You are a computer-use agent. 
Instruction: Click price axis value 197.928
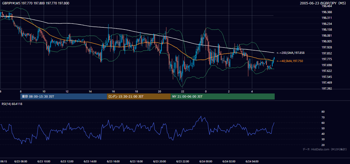pyautogui.click(x=327, y=47)
